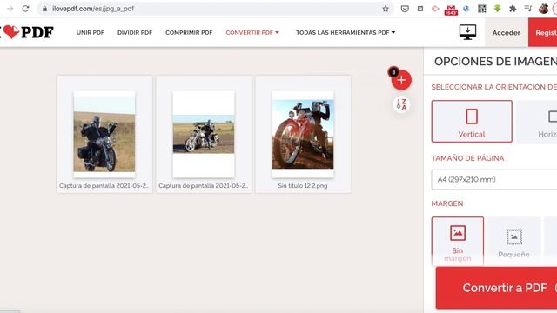The height and width of the screenshot is (313, 557).
Task: Select Vertical page orientation
Action: point(472,122)
